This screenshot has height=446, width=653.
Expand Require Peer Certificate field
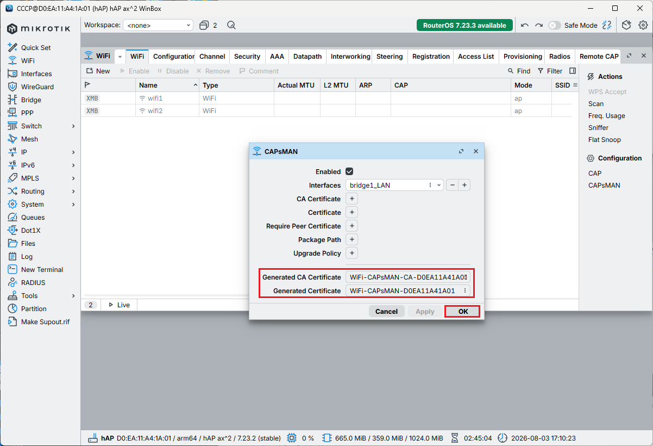(351, 226)
